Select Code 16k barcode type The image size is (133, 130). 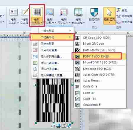coord(100,99)
